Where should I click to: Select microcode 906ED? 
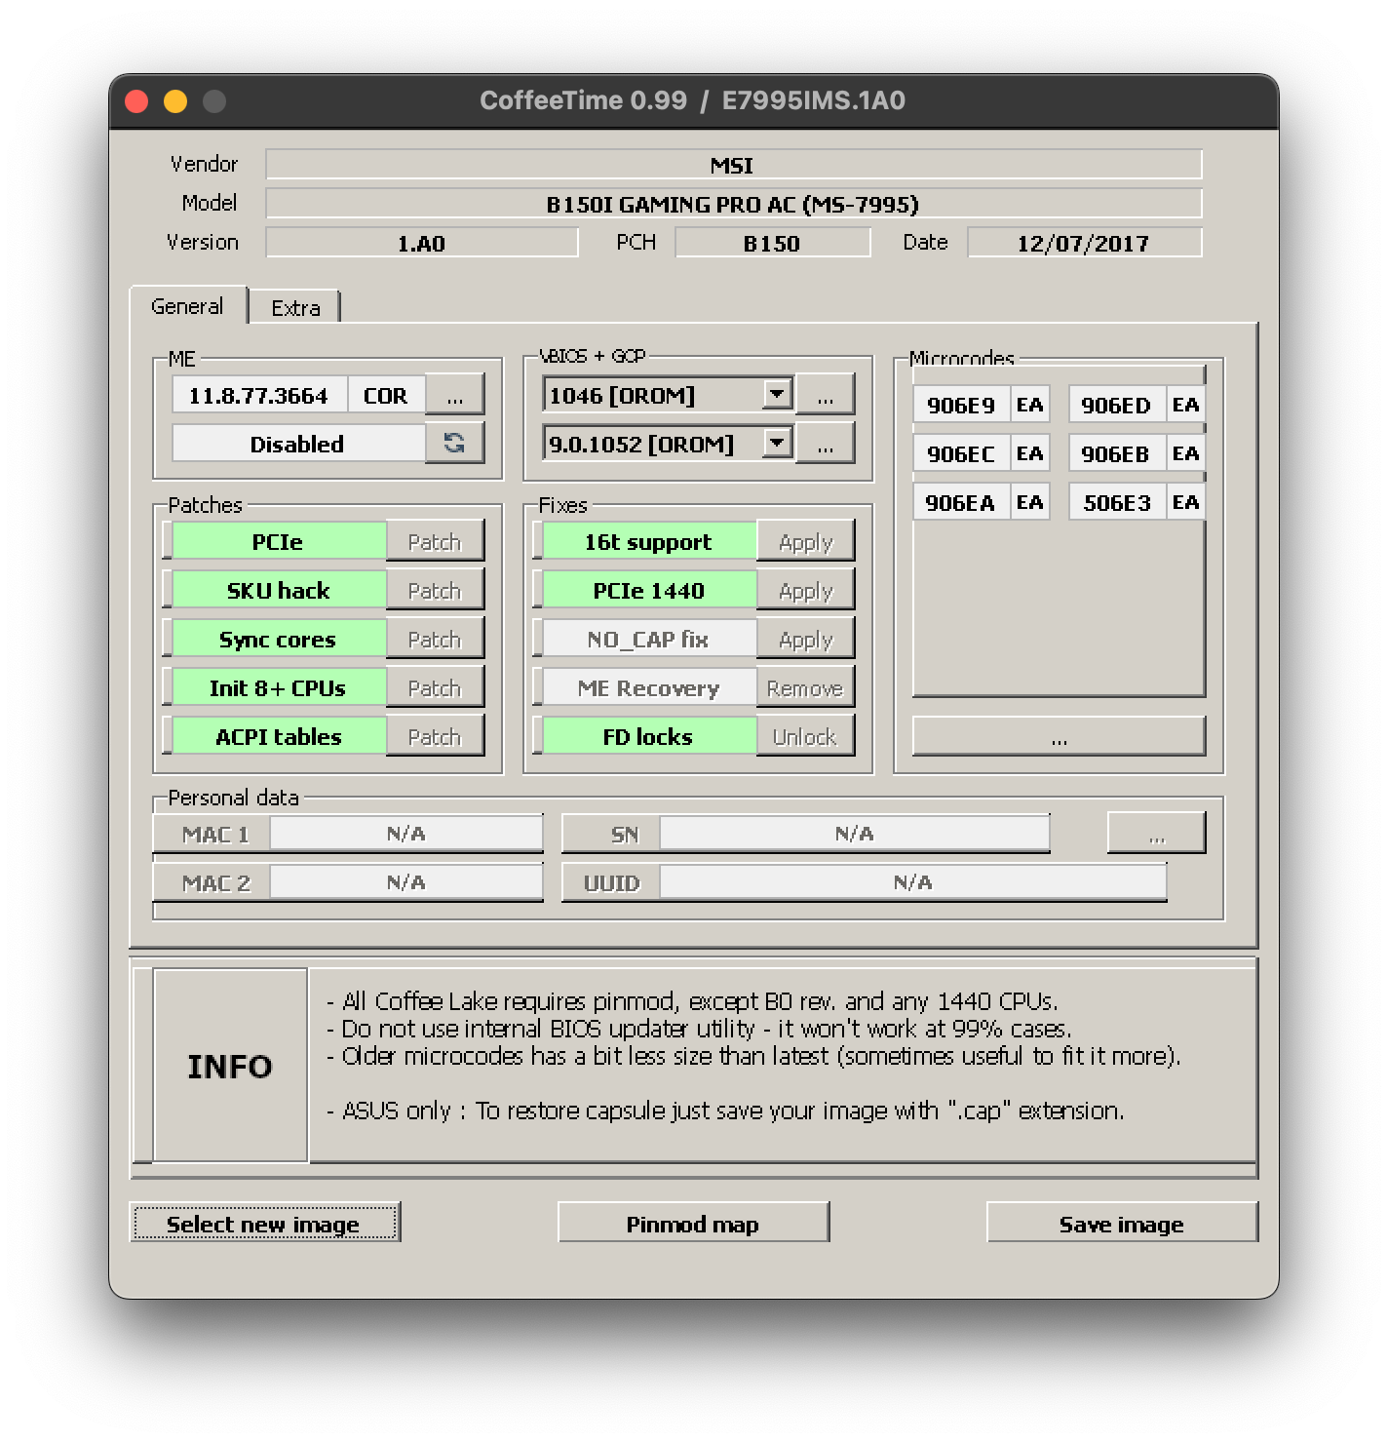[x=1117, y=405]
